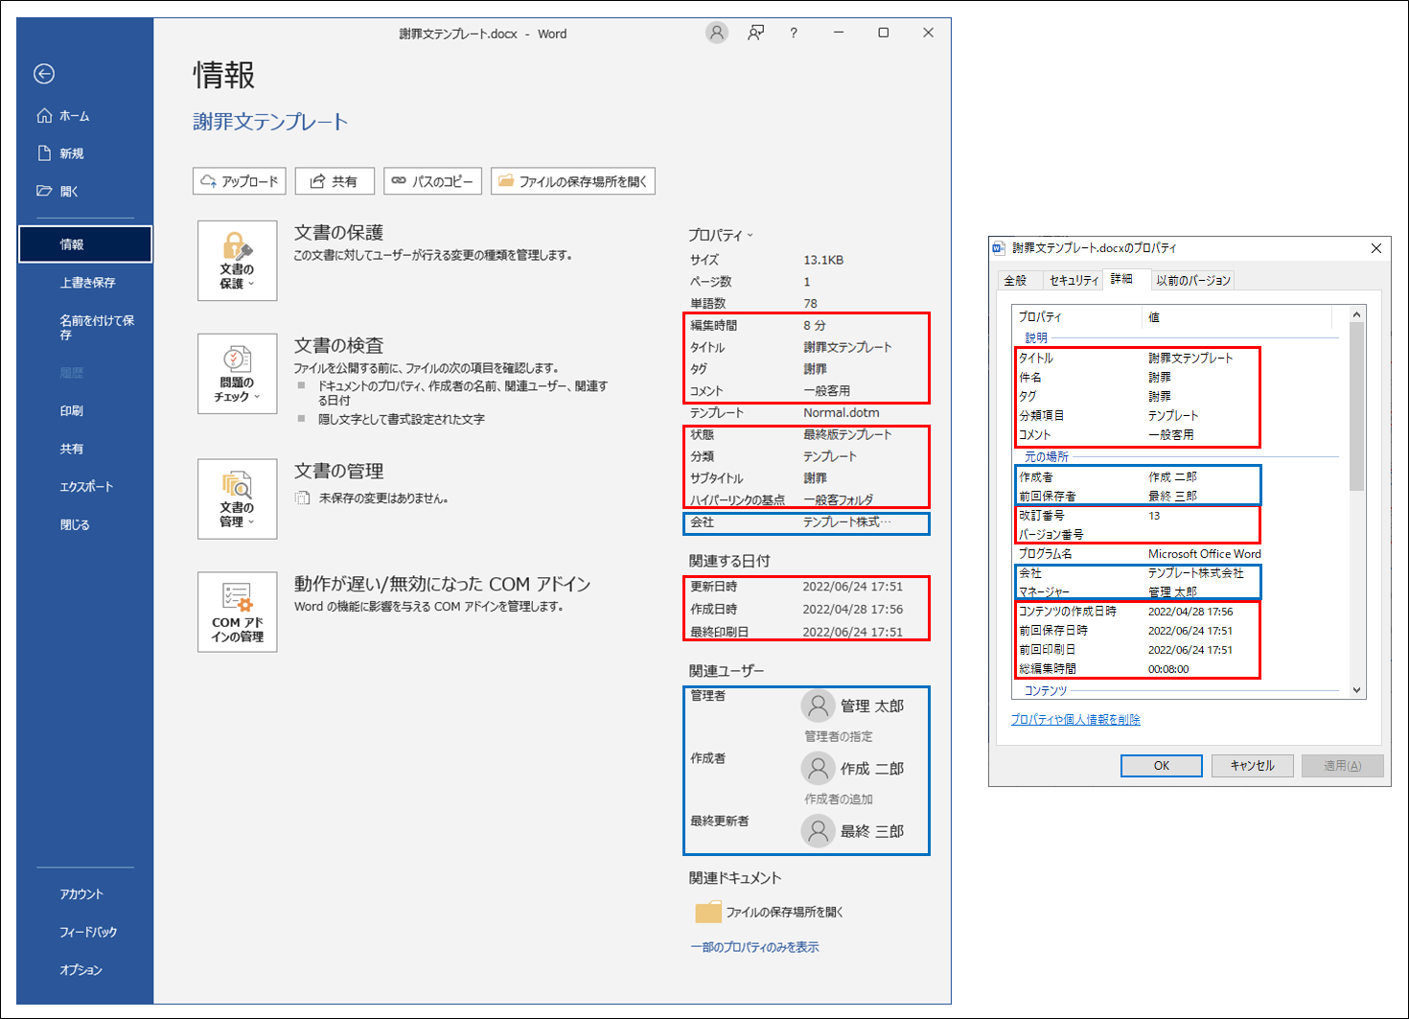Click the パスのコピー button
The height and width of the screenshot is (1019, 1409).
432,181
